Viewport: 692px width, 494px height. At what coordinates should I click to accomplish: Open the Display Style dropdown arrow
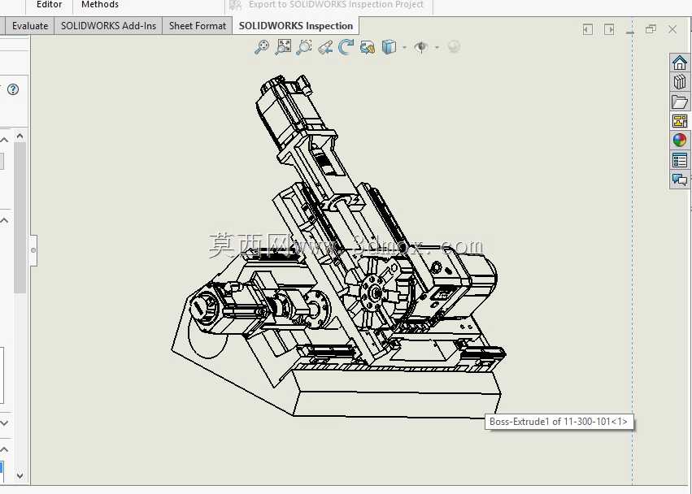(x=404, y=47)
